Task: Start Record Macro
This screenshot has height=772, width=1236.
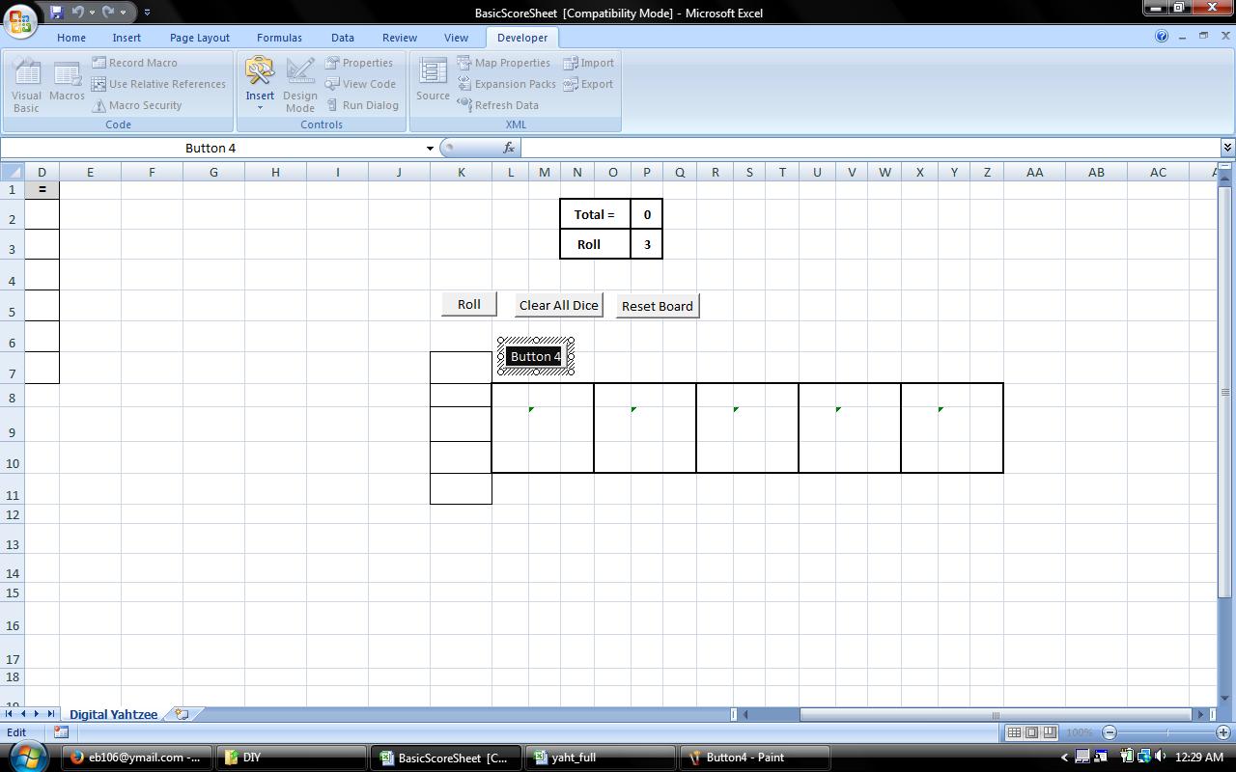Action: point(134,63)
